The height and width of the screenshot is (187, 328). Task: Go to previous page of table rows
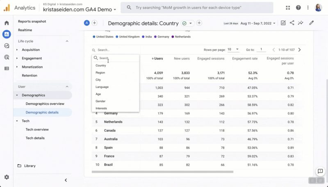pos(273,50)
